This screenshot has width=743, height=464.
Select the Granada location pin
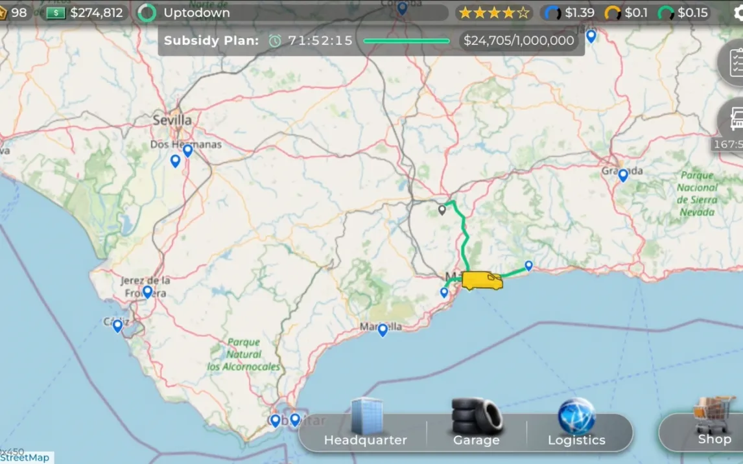click(x=623, y=174)
